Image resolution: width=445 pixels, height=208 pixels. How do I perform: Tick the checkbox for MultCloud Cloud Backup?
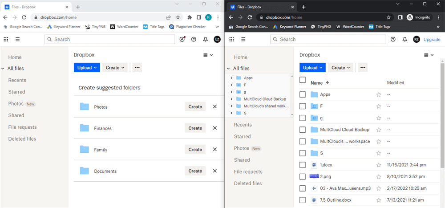click(x=303, y=130)
